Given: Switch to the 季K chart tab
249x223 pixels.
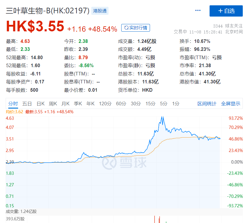Looking at the screenshot, I should (78, 104).
